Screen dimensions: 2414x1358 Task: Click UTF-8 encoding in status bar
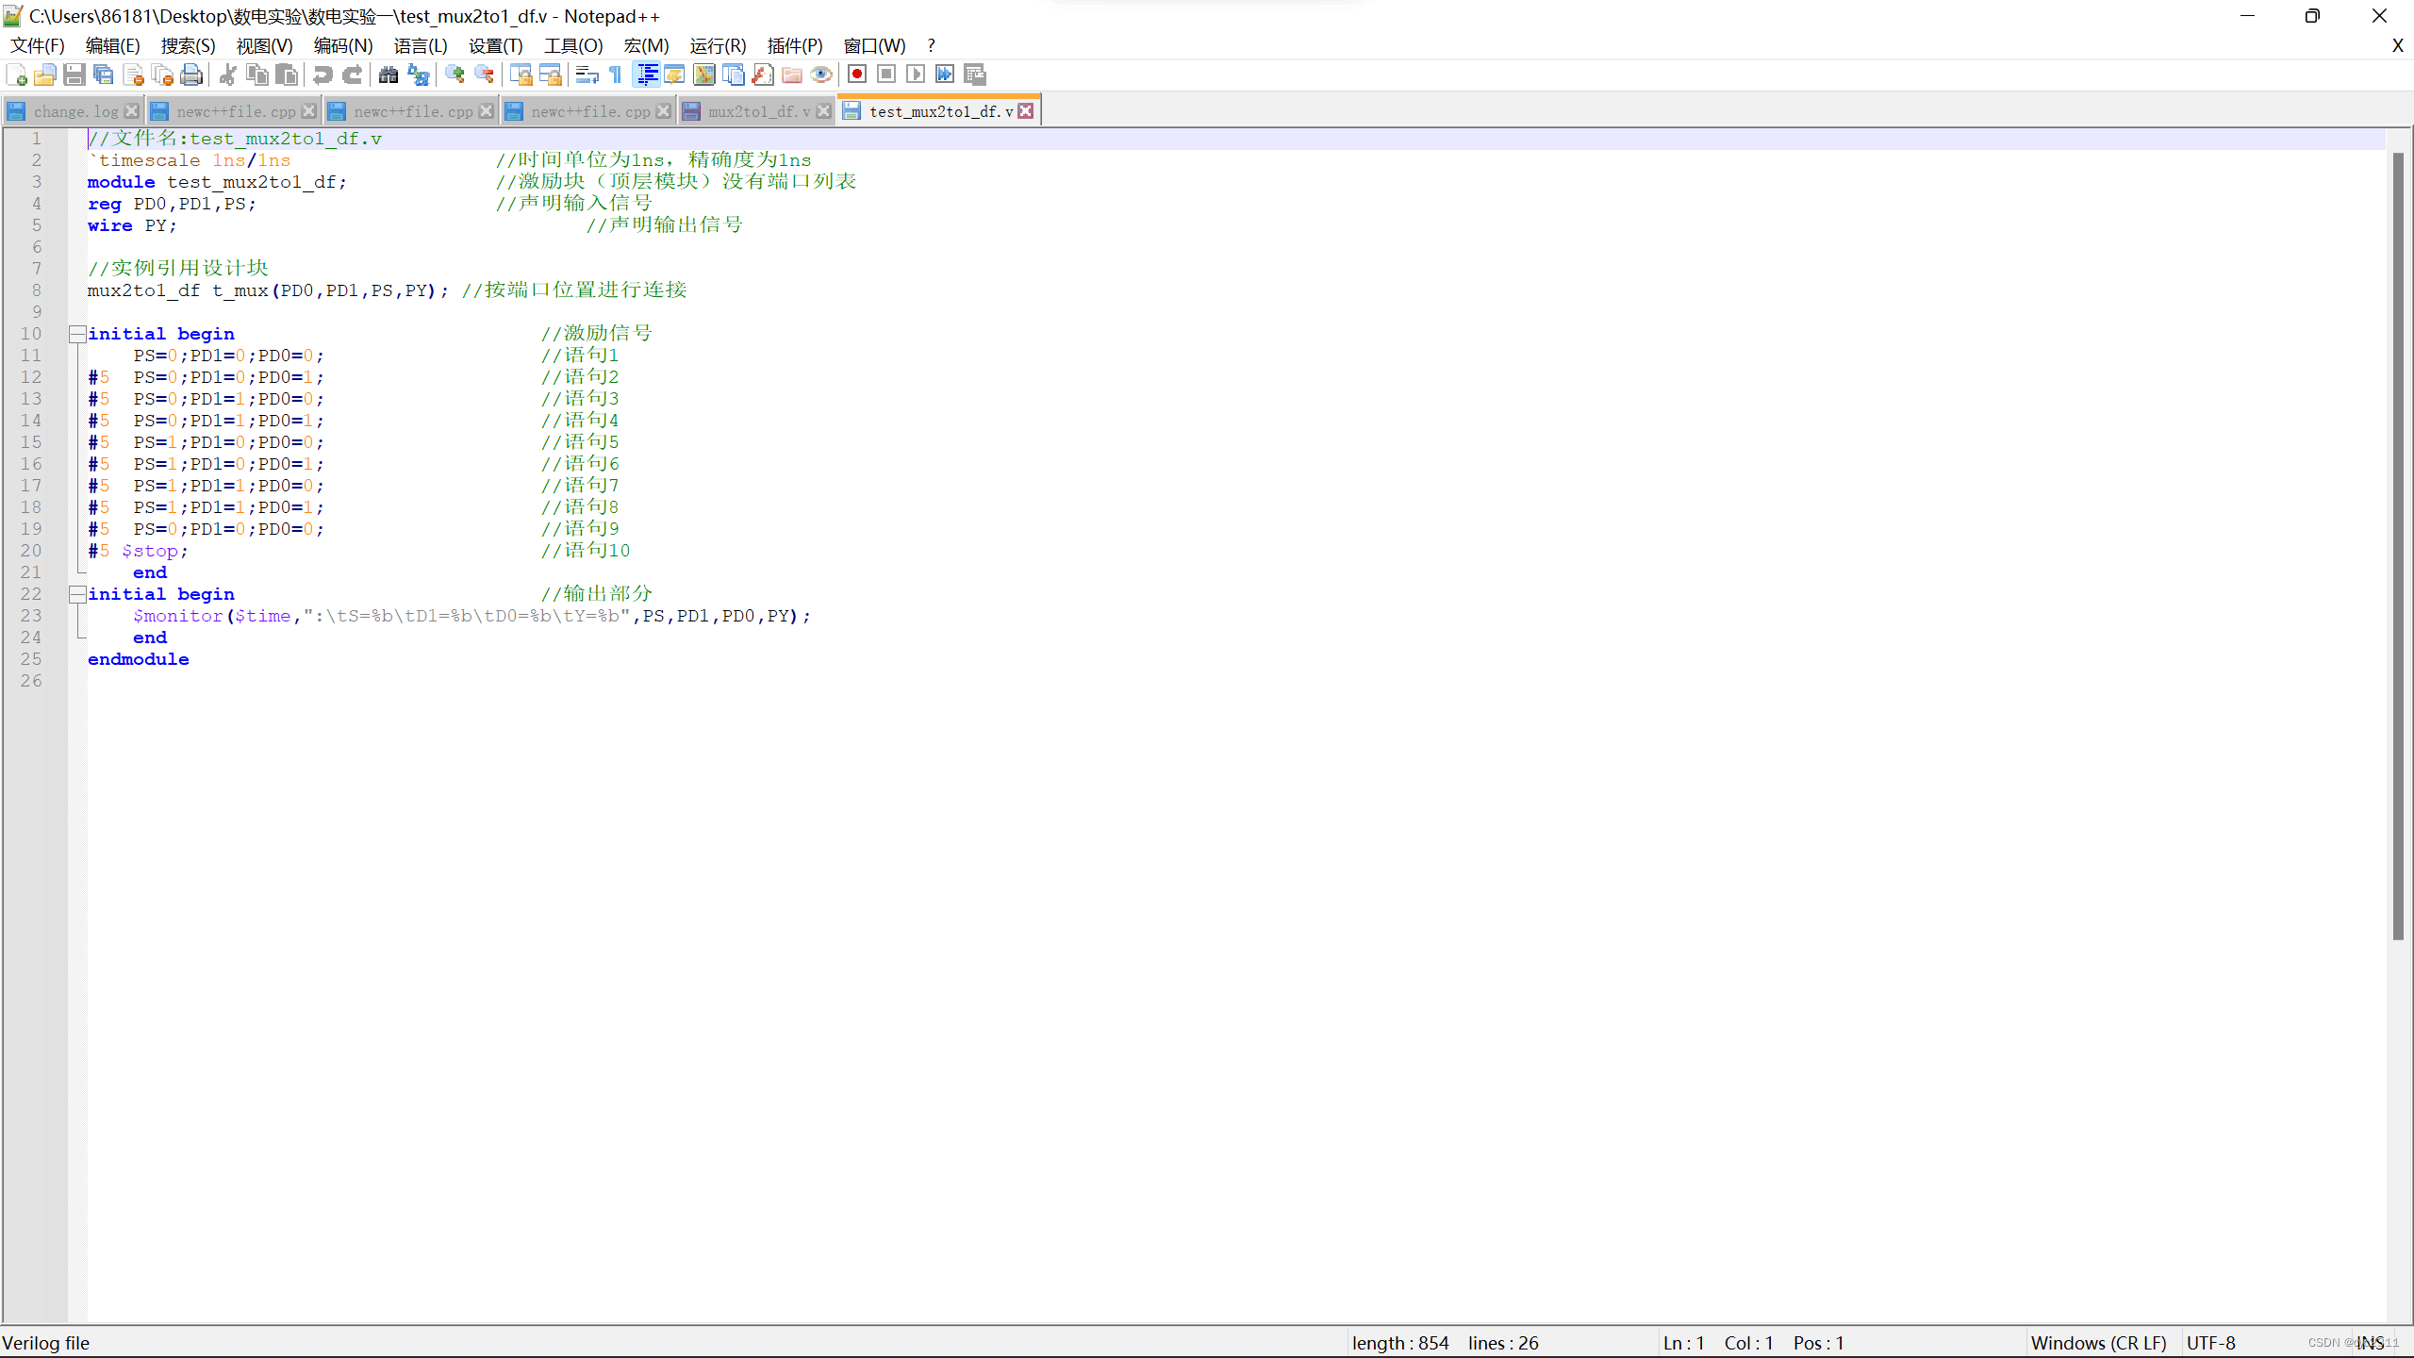(x=2210, y=1342)
